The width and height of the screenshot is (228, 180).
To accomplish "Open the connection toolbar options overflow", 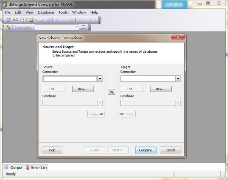I will [x=89, y=28].
